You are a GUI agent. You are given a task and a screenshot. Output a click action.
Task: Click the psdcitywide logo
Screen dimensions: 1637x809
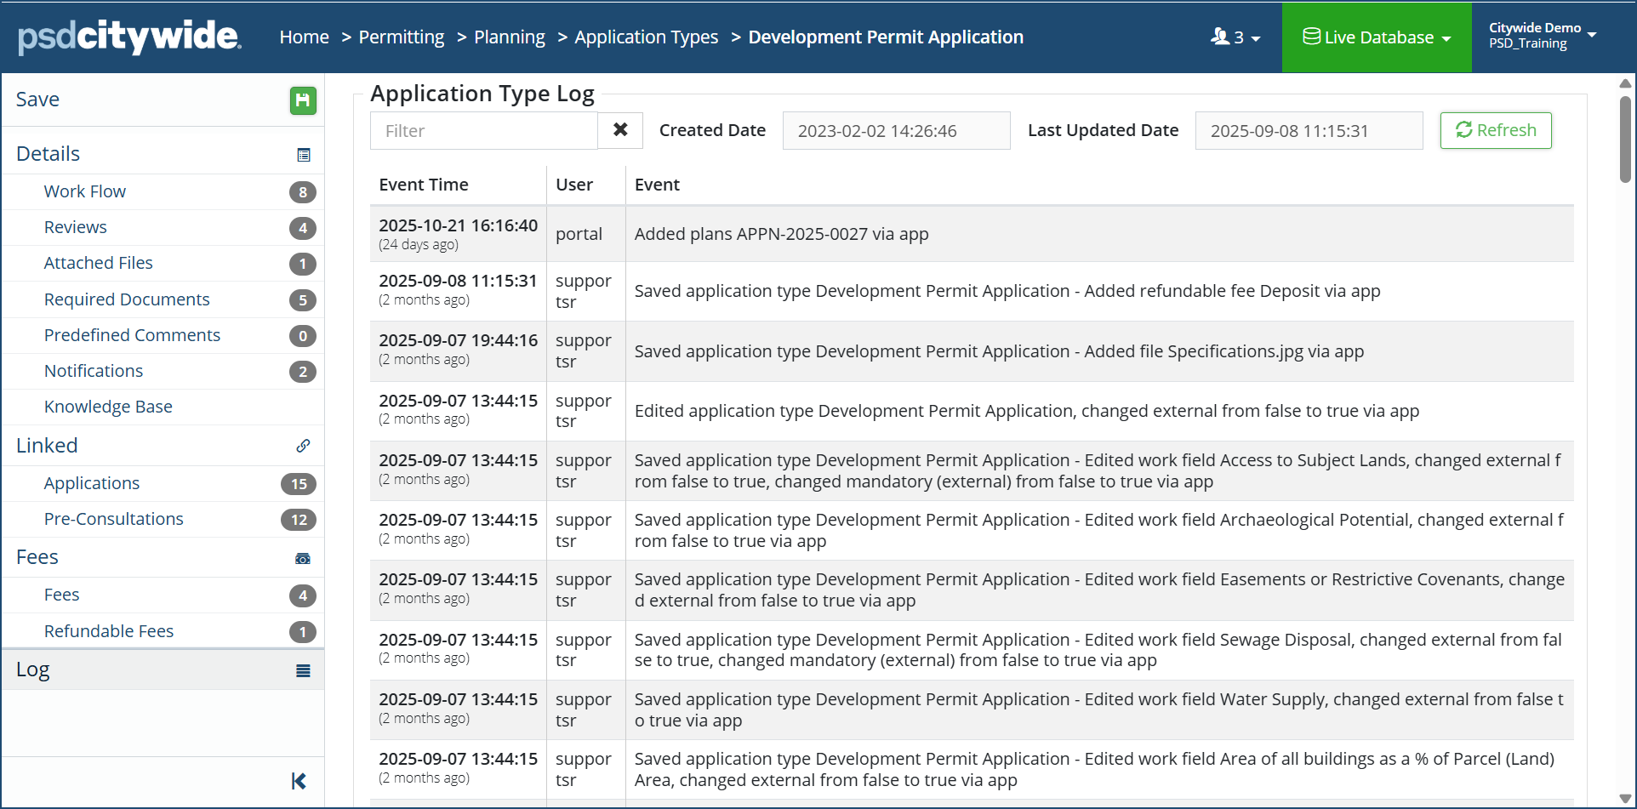[129, 37]
